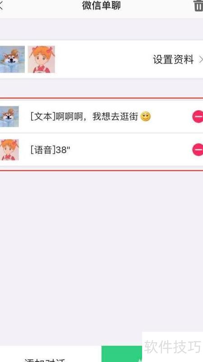Click the 软件技巧 watermark label
203x362 pixels.
(x=173, y=347)
